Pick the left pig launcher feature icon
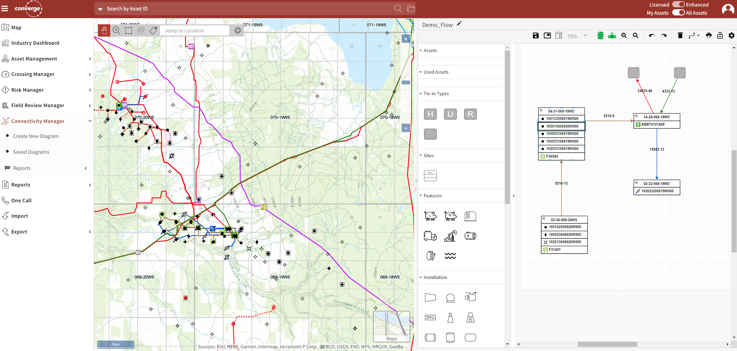Image resolution: width=737 pixels, height=351 pixels. pyautogui.click(x=431, y=216)
